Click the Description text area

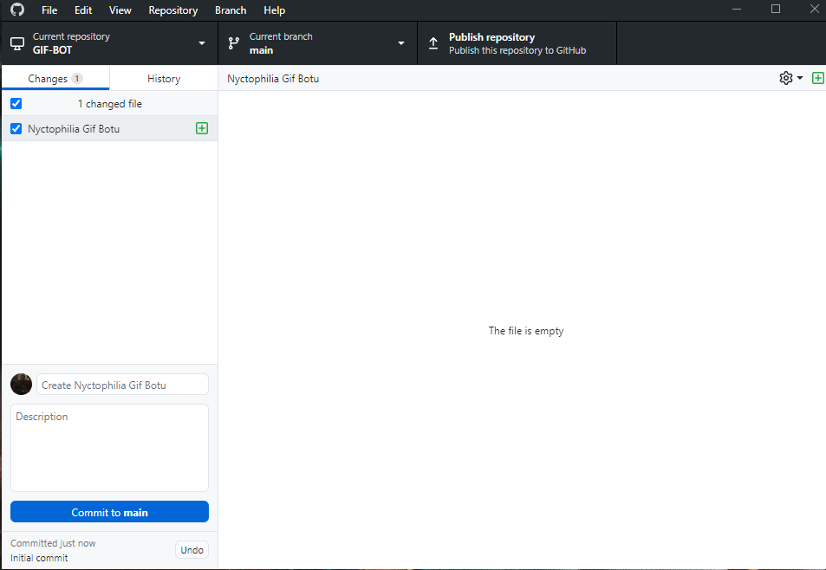coord(109,448)
